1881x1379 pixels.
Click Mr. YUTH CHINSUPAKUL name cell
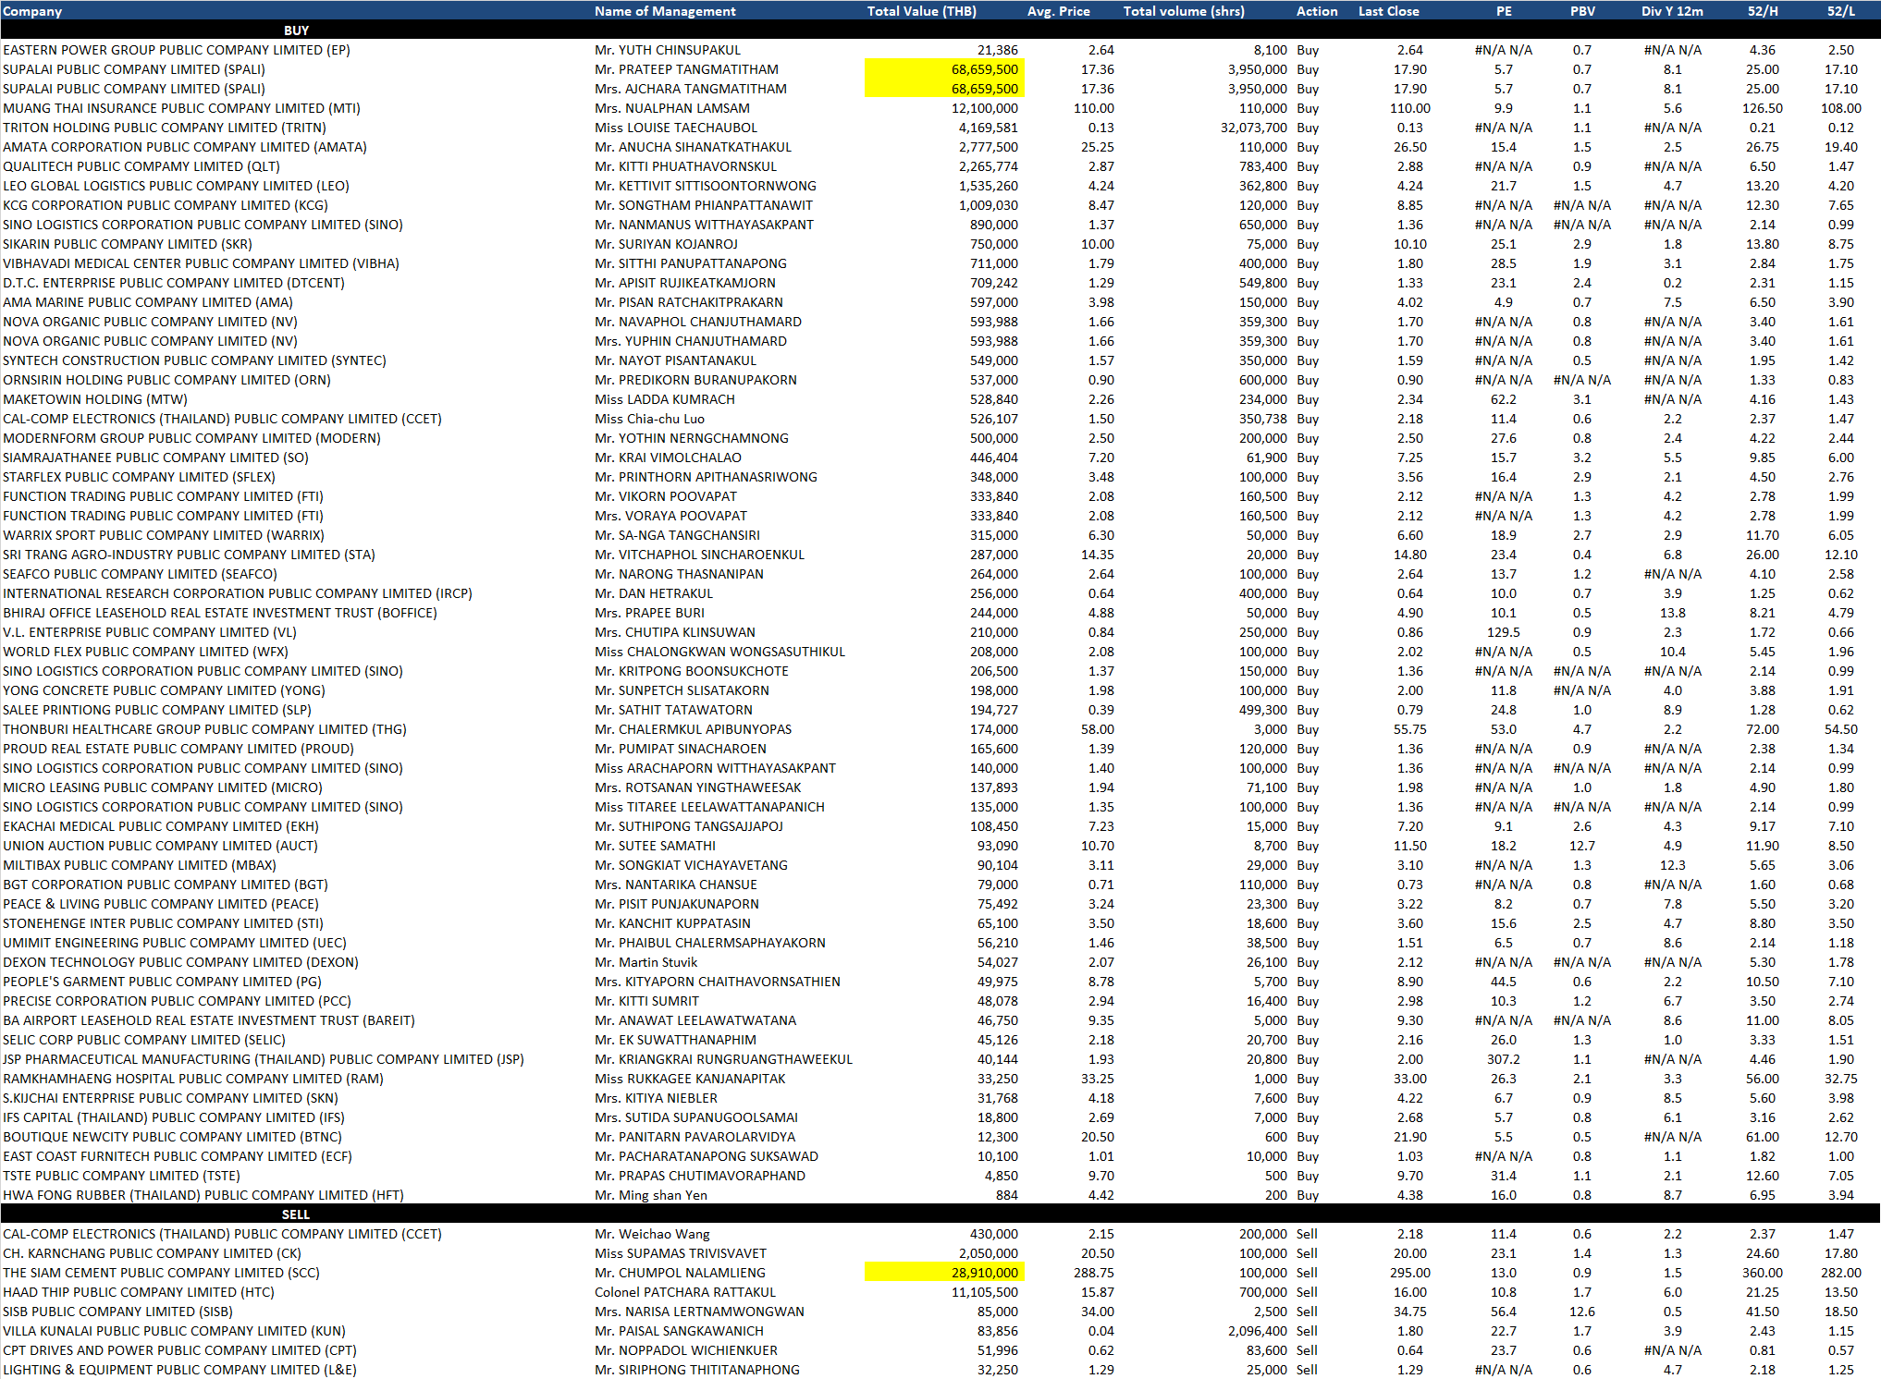click(668, 50)
